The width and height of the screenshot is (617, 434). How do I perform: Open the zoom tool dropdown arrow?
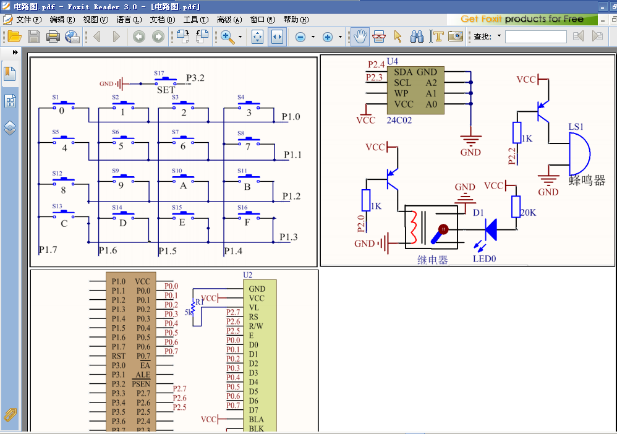point(240,37)
